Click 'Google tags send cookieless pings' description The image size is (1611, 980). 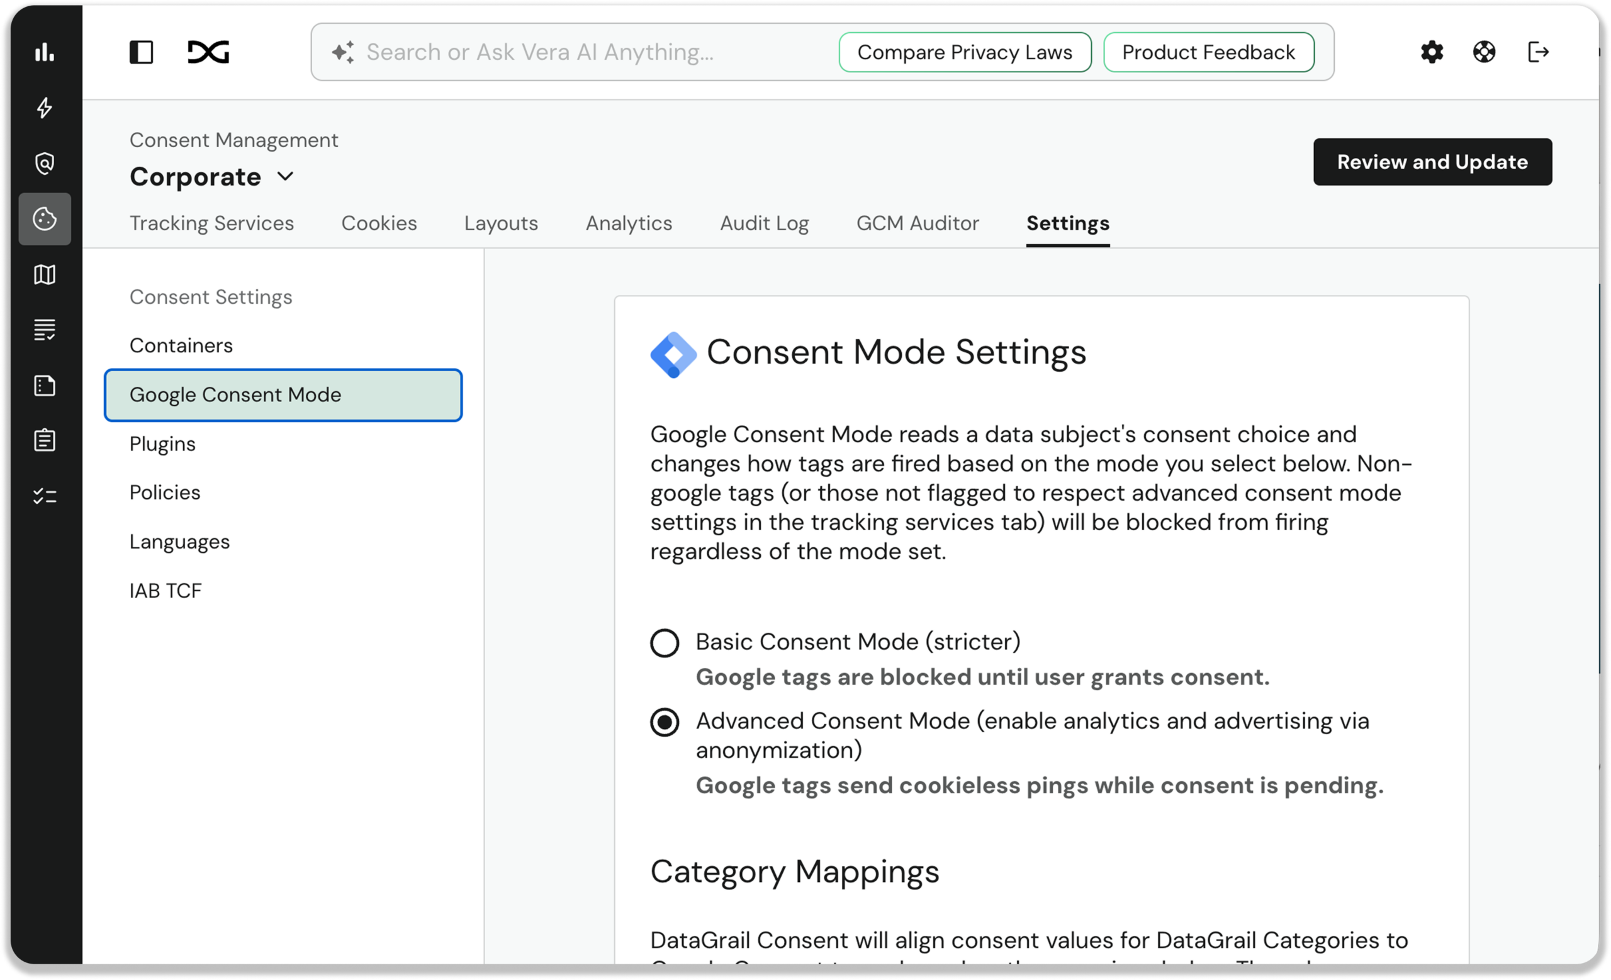click(x=1040, y=786)
